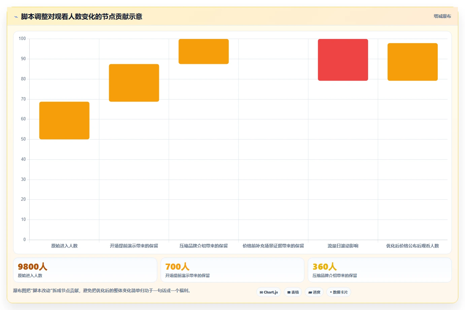Click the x-axis label 开场提前演示带来的保留
The width and height of the screenshot is (465, 310).
click(134, 246)
